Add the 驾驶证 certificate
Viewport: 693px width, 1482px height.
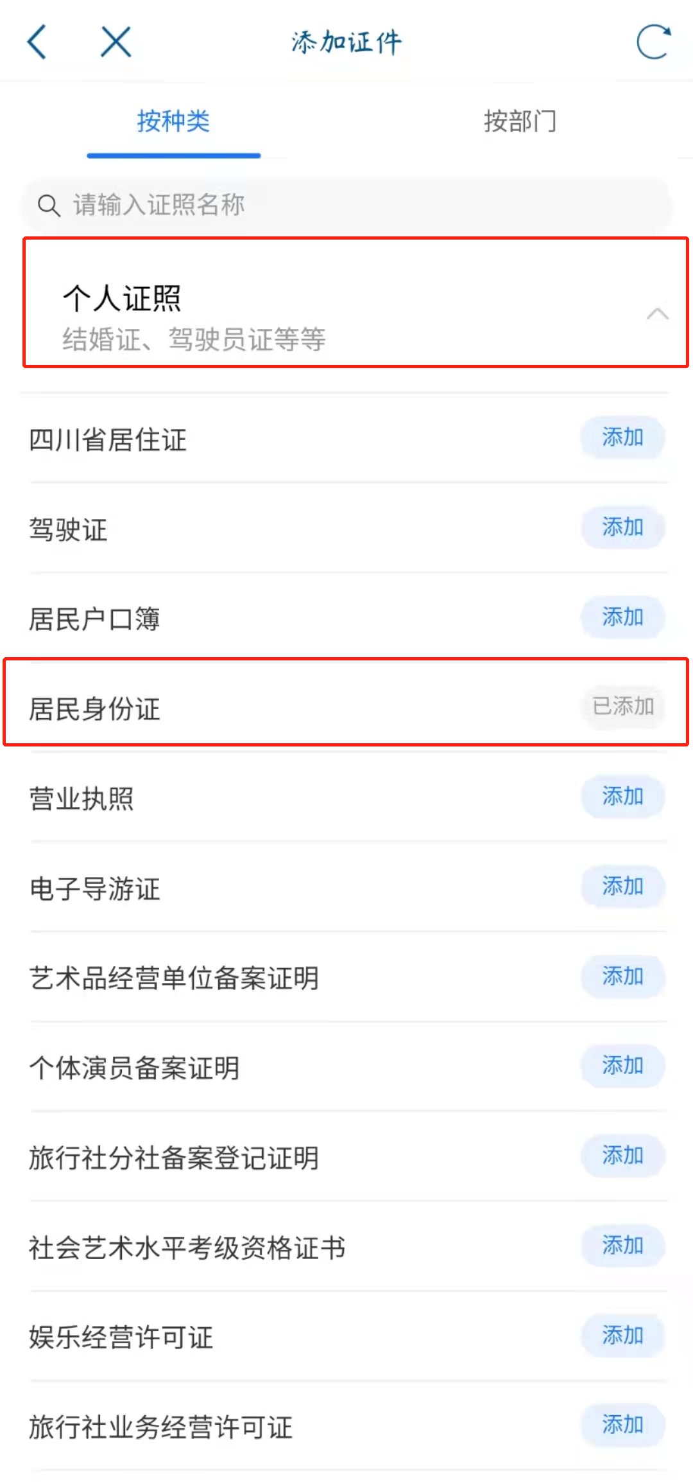pyautogui.click(x=622, y=527)
